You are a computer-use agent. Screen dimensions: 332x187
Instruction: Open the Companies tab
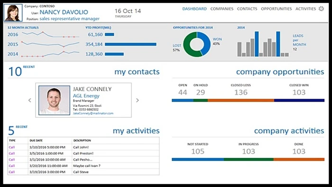point(221,9)
